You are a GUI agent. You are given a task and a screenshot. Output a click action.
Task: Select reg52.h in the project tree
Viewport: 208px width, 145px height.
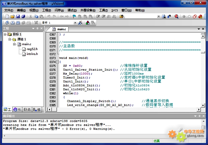(32, 49)
